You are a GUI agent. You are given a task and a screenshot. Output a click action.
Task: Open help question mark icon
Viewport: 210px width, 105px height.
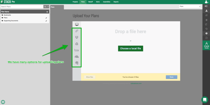[x=206, y=33]
